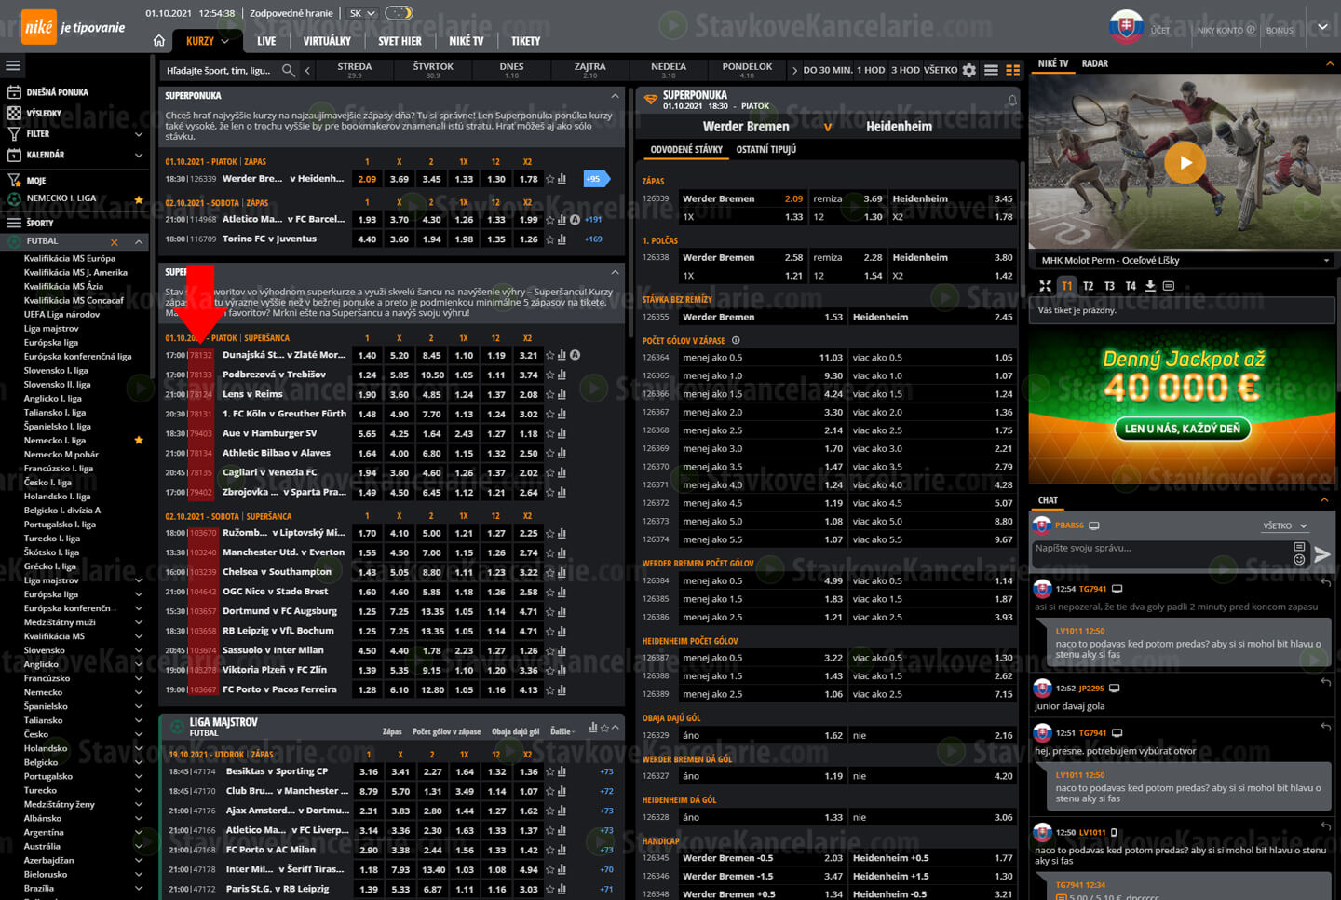Image resolution: width=1341 pixels, height=900 pixels.
Task: Show +191 bets for Atletico v FC Barcelona
Action: point(593,220)
